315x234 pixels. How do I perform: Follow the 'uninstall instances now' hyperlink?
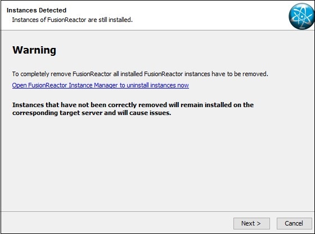(157, 85)
